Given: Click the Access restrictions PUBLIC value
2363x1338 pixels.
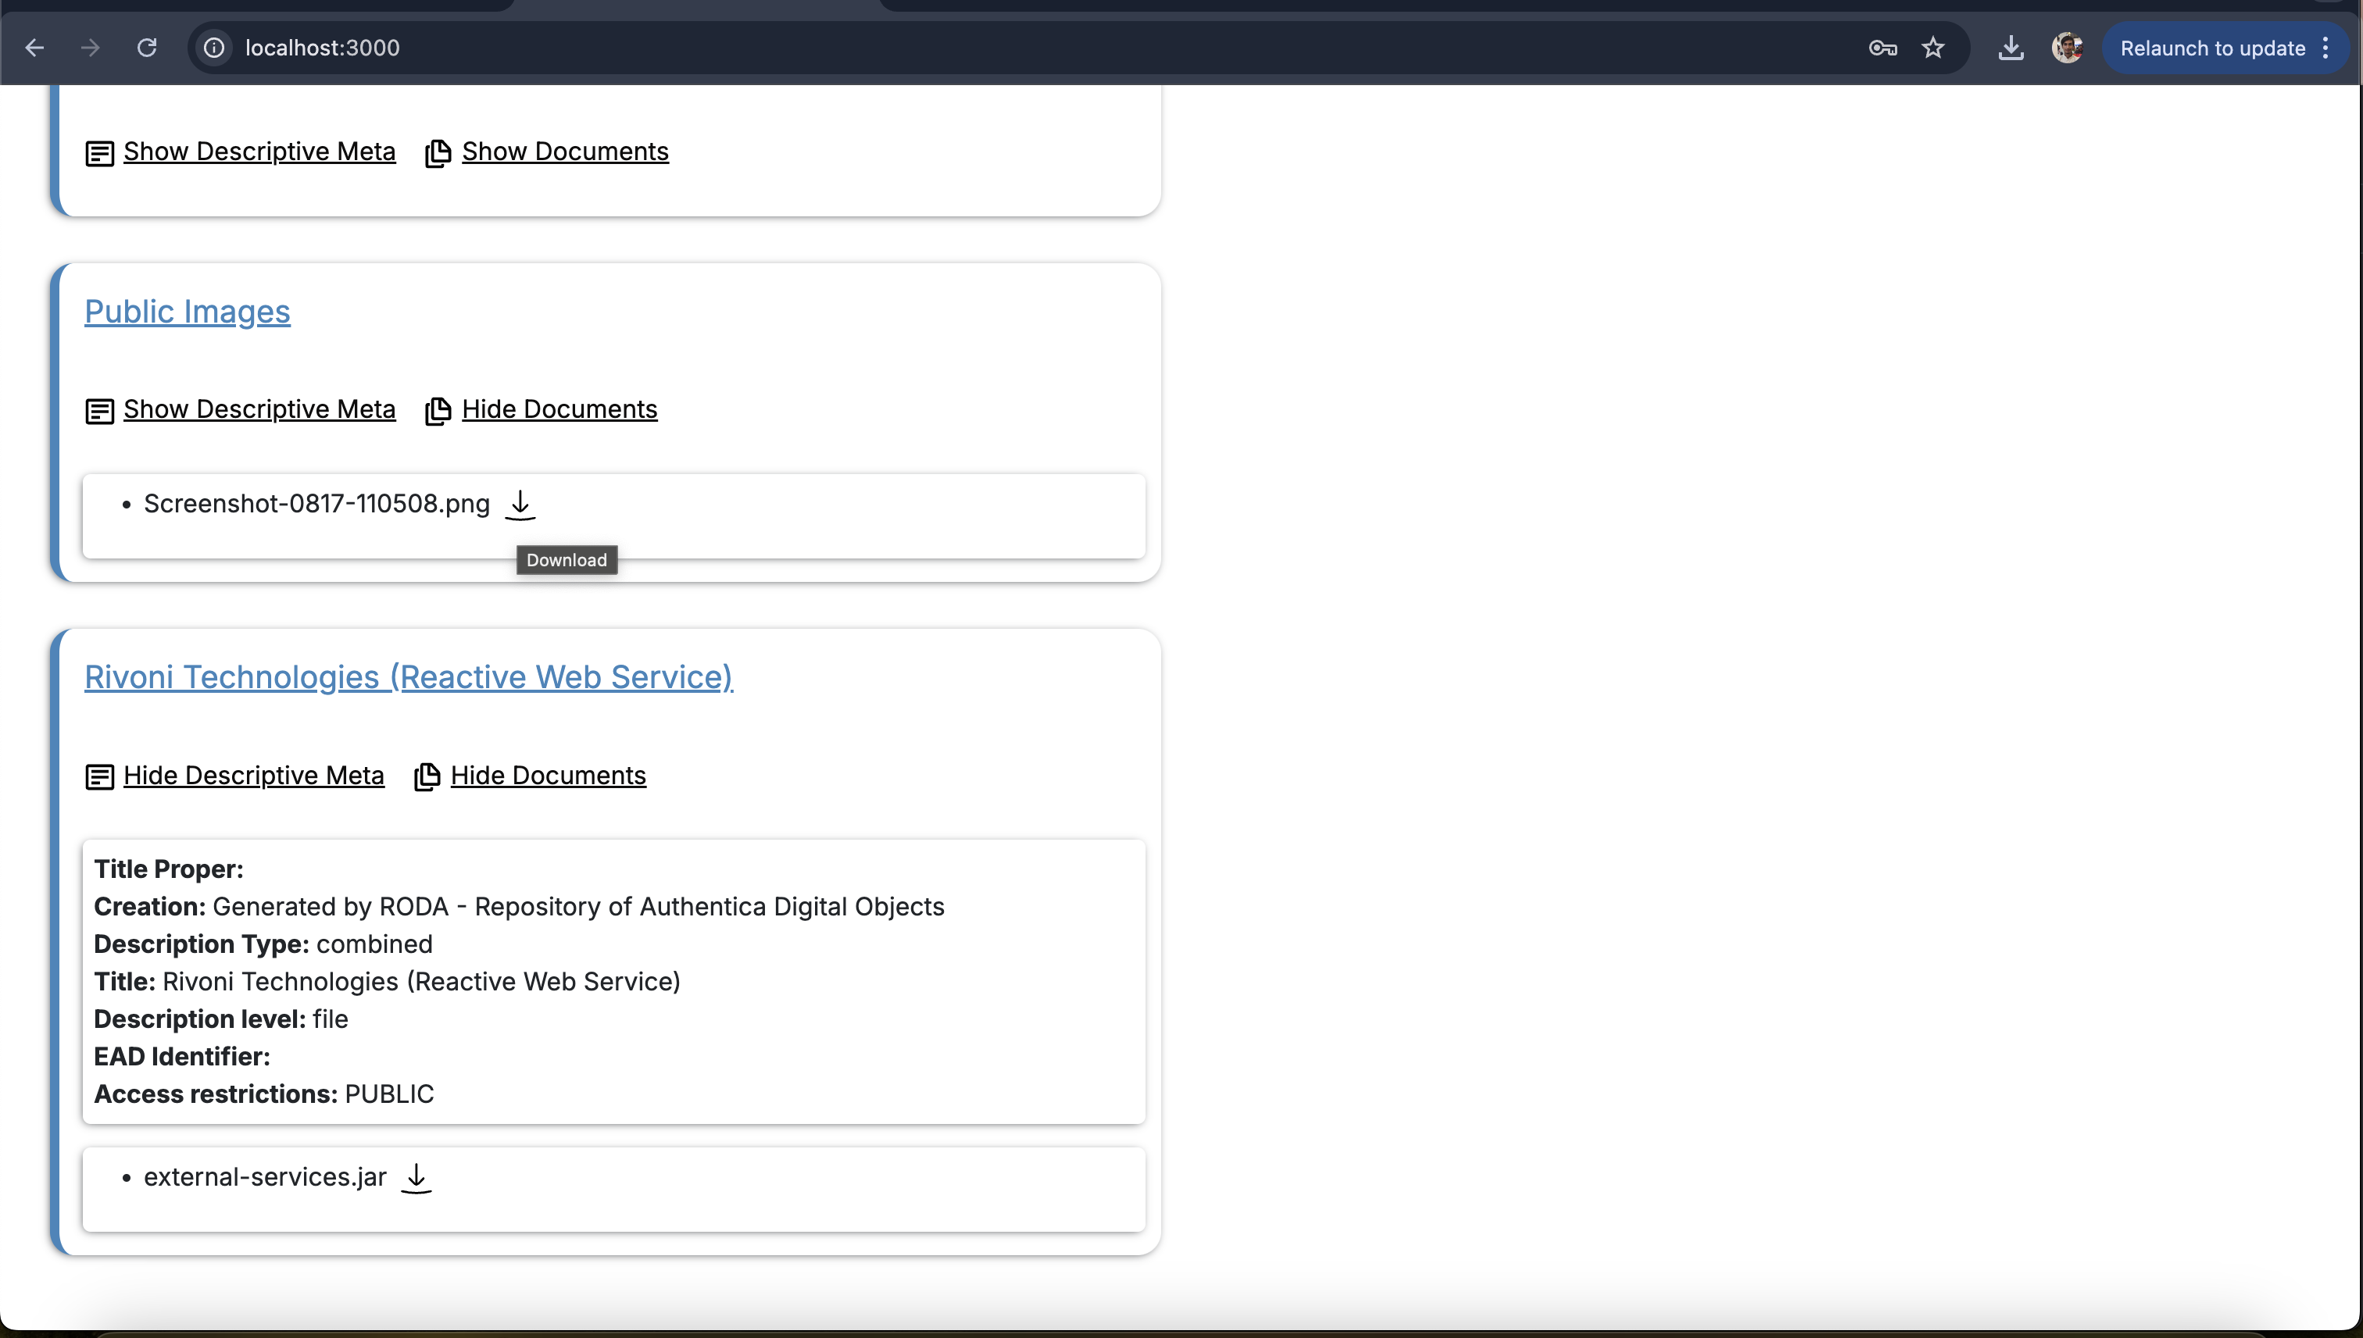Looking at the screenshot, I should pos(390,1094).
